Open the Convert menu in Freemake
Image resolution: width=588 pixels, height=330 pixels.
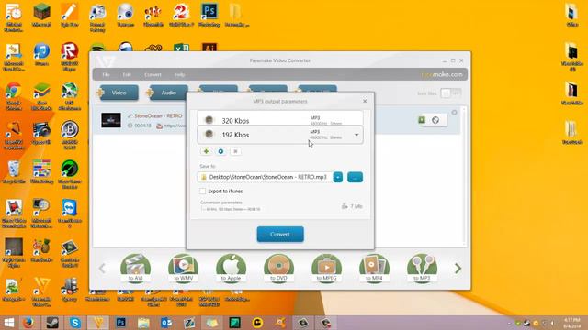(x=153, y=74)
